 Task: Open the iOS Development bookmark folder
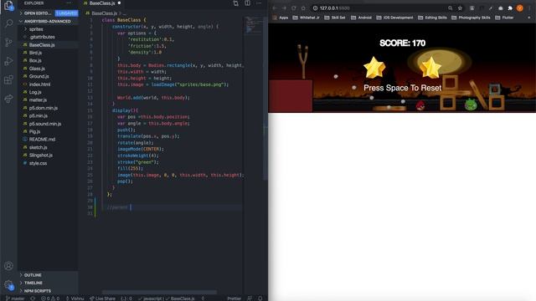pos(394,18)
